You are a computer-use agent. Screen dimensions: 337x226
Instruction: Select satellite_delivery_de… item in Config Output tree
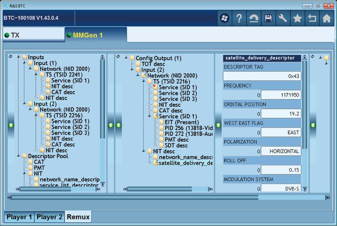(186, 163)
